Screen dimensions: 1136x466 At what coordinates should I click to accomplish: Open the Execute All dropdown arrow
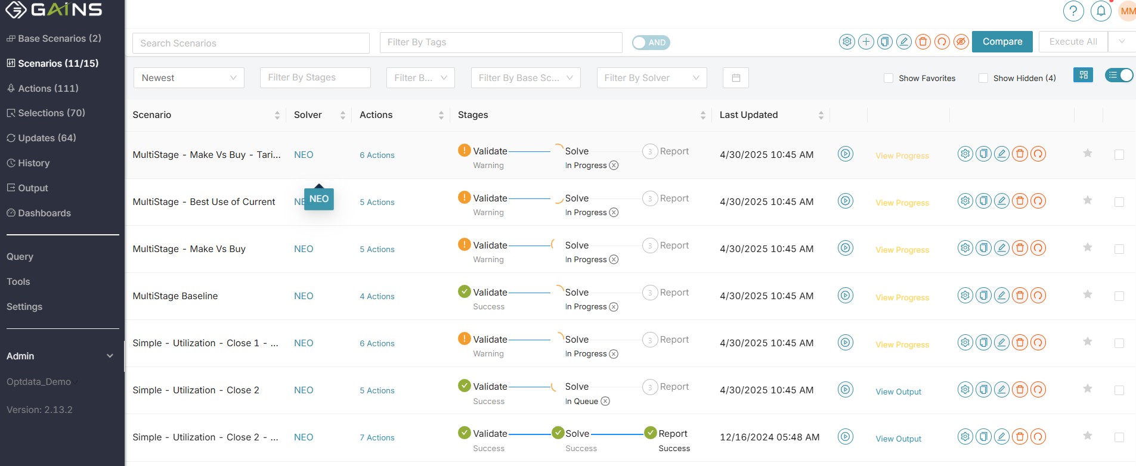pos(1122,42)
